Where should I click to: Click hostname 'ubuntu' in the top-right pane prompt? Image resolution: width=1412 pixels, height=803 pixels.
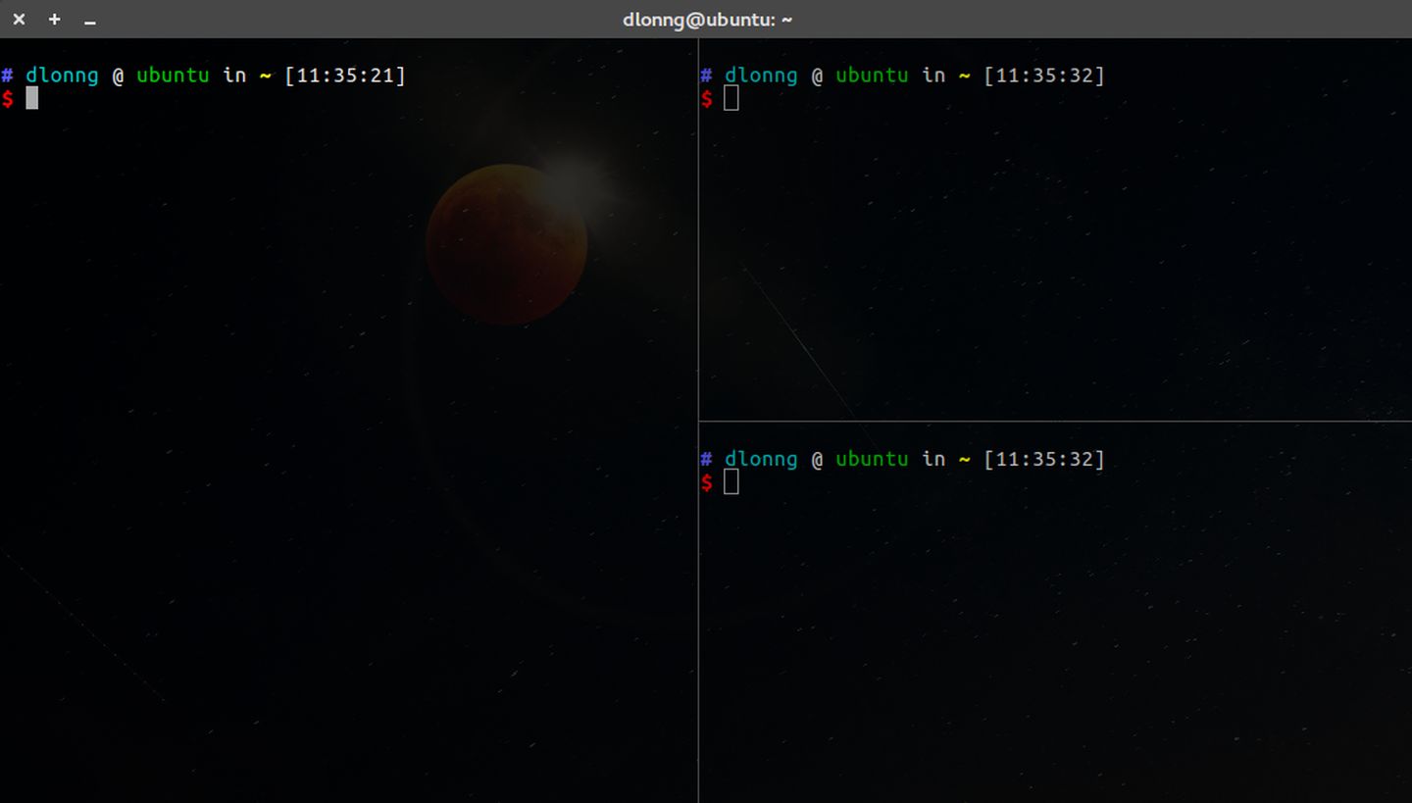coord(872,75)
